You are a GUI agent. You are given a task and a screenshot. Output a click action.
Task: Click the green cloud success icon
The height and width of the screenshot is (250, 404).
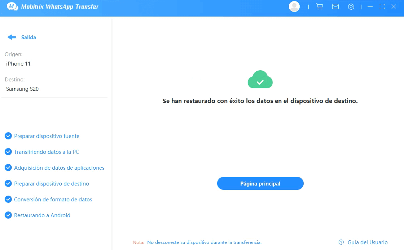260,80
